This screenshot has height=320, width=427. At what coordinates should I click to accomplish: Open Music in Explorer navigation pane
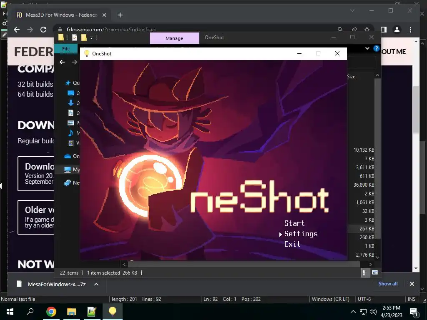click(73, 133)
